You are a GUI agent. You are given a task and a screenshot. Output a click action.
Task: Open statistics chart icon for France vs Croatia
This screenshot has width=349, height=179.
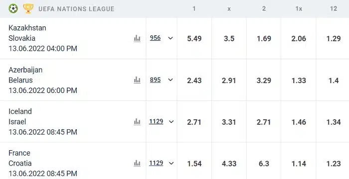[137, 164]
